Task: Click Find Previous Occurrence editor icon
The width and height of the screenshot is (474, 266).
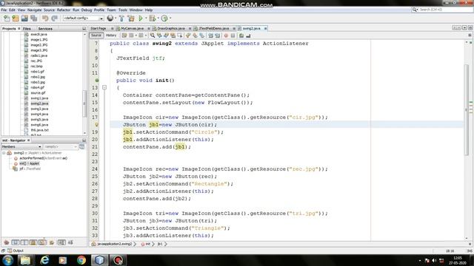Action: point(159,35)
